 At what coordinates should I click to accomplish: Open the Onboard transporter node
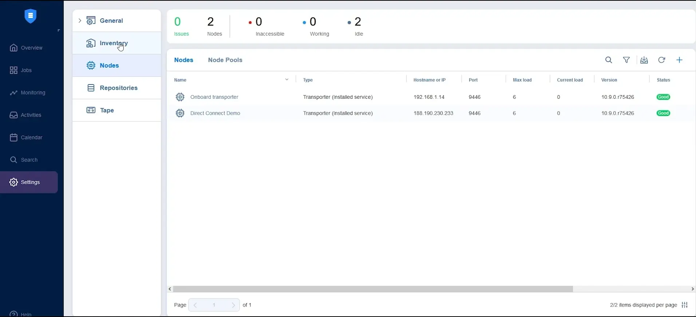click(x=214, y=97)
